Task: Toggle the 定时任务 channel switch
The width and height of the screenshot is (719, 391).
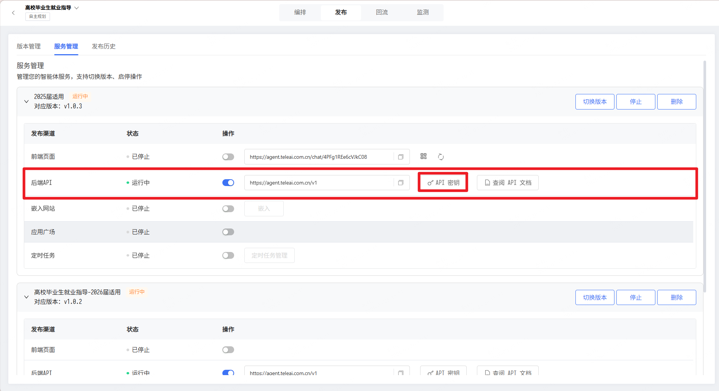Action: point(228,255)
